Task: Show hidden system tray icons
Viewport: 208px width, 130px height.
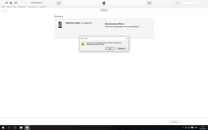Action: pyautogui.click(x=183, y=128)
